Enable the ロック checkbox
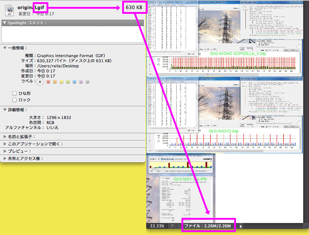This screenshot has height=235, width=309. [15, 100]
